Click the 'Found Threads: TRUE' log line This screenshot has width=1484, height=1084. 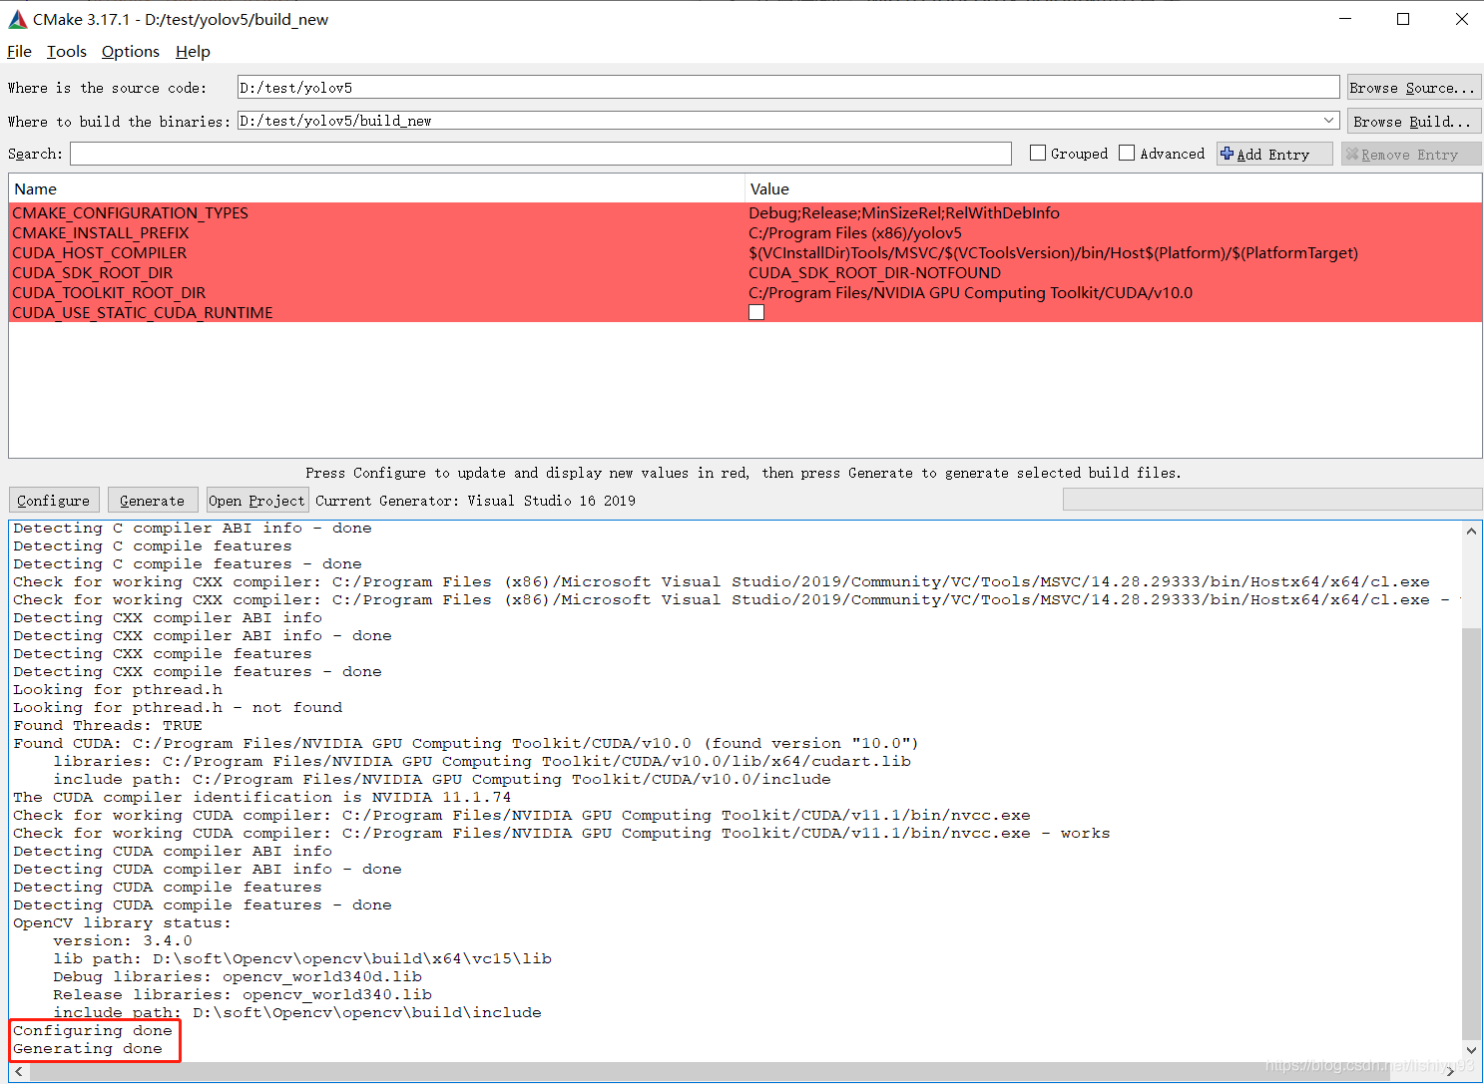[x=108, y=725]
